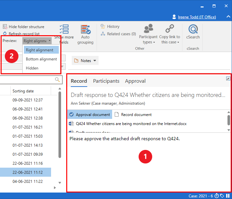Screen dimensions: 232x199
Task: Switch to the Participants tab
Action: click(106, 81)
